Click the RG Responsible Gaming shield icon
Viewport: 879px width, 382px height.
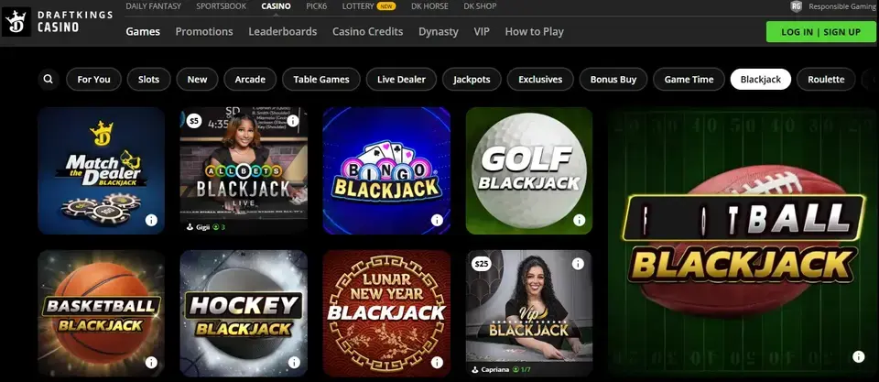[x=796, y=6]
